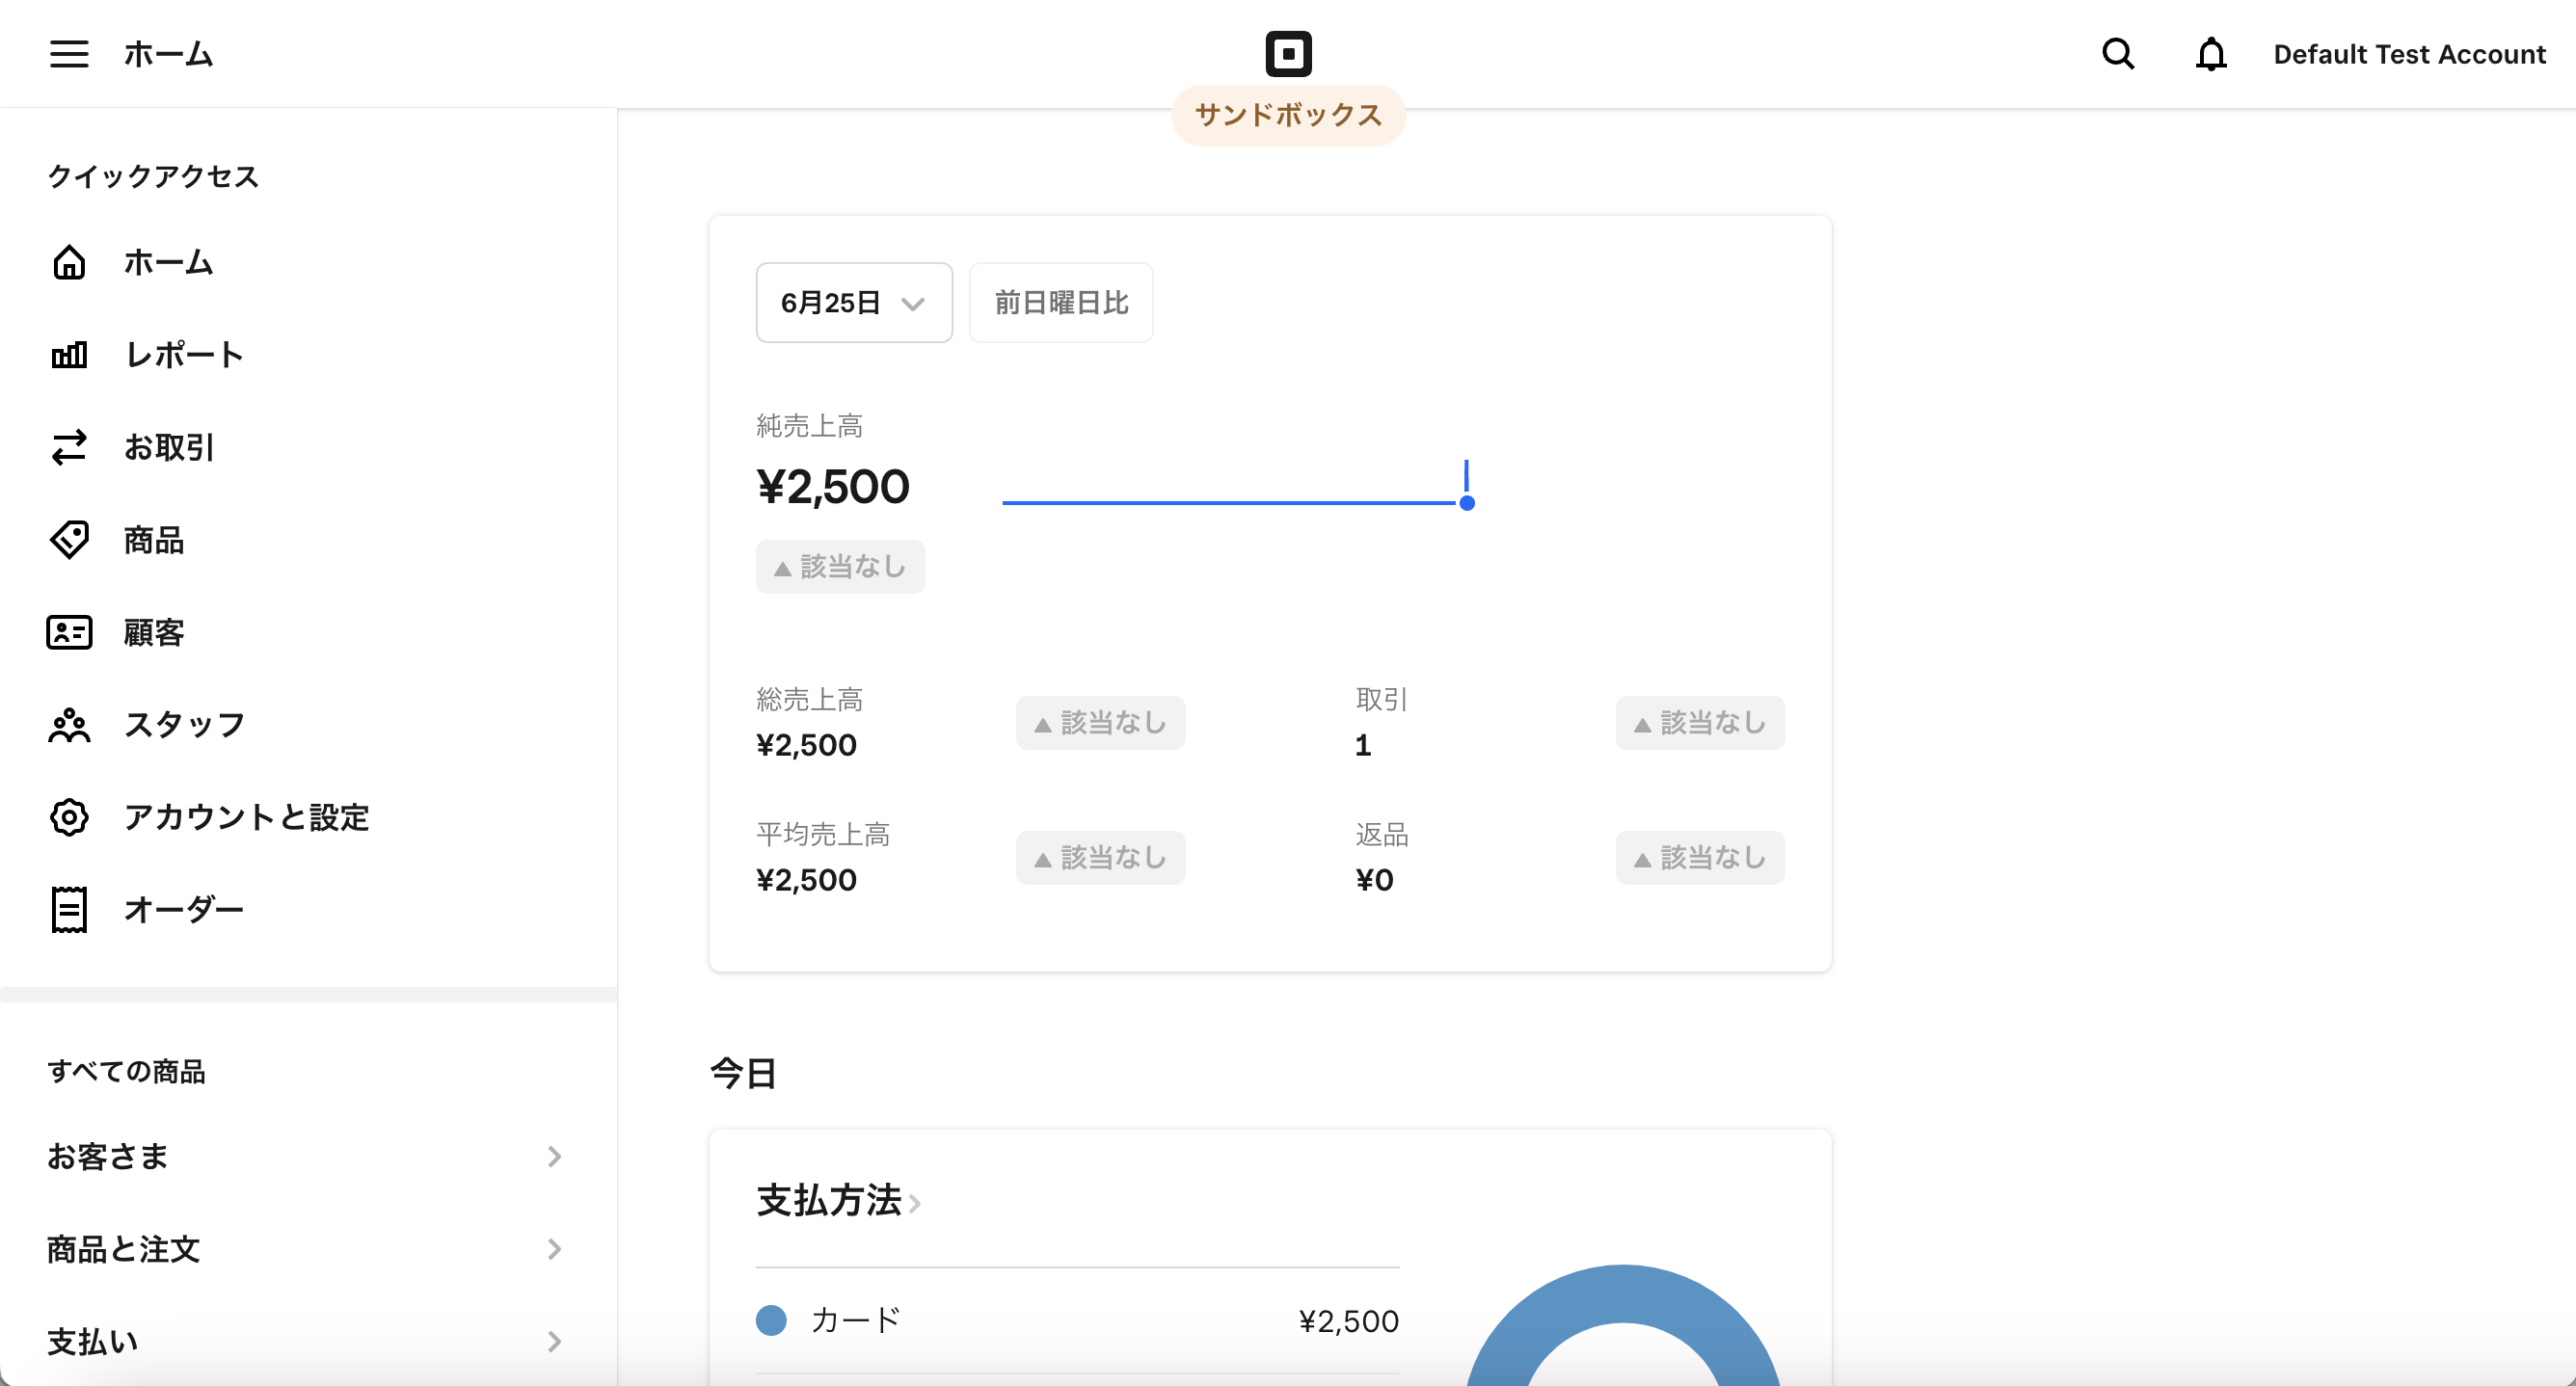Open the 顧客 ID card icon
The width and height of the screenshot is (2576, 1386).
point(69,632)
